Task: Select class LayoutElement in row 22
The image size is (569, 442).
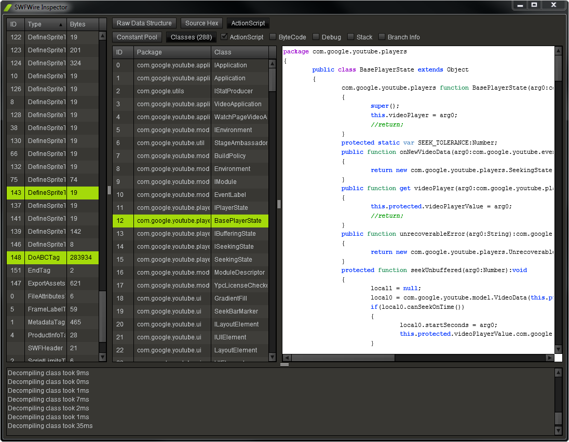Action: click(x=191, y=350)
